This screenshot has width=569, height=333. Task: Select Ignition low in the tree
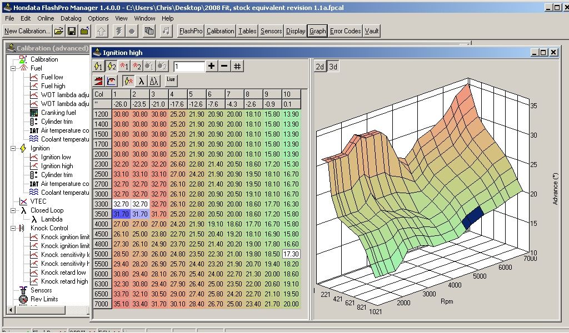coord(56,157)
